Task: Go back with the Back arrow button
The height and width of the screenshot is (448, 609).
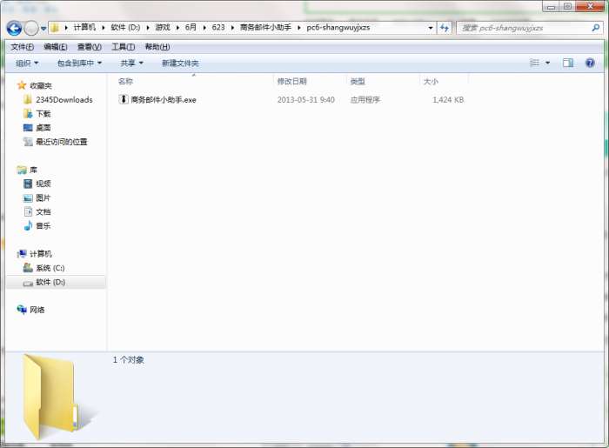Action: (15, 28)
